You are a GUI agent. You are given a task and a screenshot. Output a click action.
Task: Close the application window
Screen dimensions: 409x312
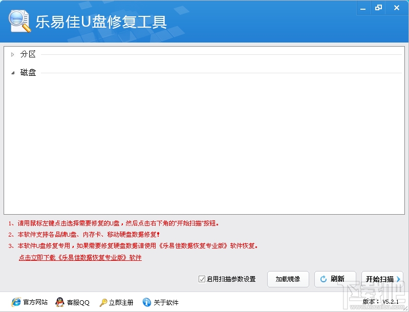[397, 8]
